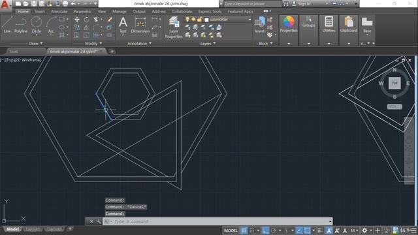The width and height of the screenshot is (418, 235).
Task: Select the Polyline tool
Action: 20,25
